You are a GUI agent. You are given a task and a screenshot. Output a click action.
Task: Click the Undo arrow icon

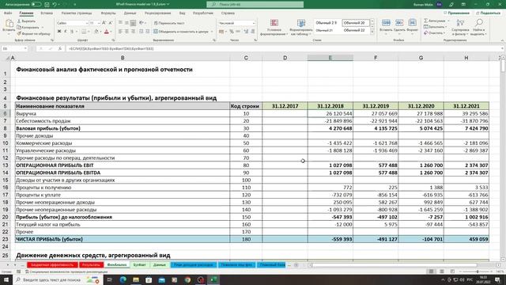pyautogui.click(x=55, y=5)
